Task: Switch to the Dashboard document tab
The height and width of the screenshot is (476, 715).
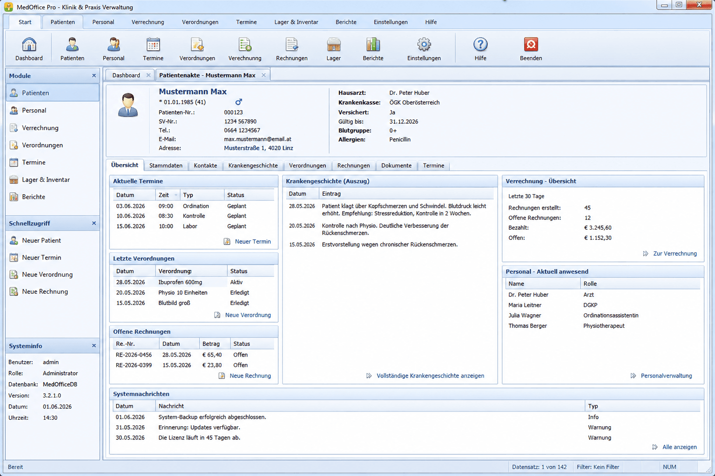Action: tap(126, 75)
